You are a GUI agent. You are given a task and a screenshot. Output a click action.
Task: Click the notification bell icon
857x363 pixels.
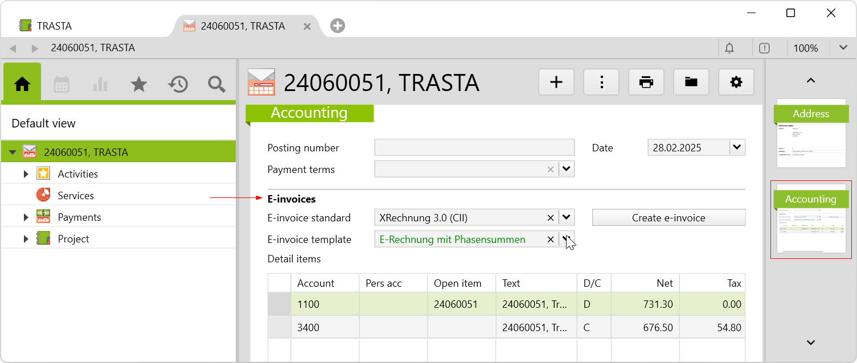729,48
